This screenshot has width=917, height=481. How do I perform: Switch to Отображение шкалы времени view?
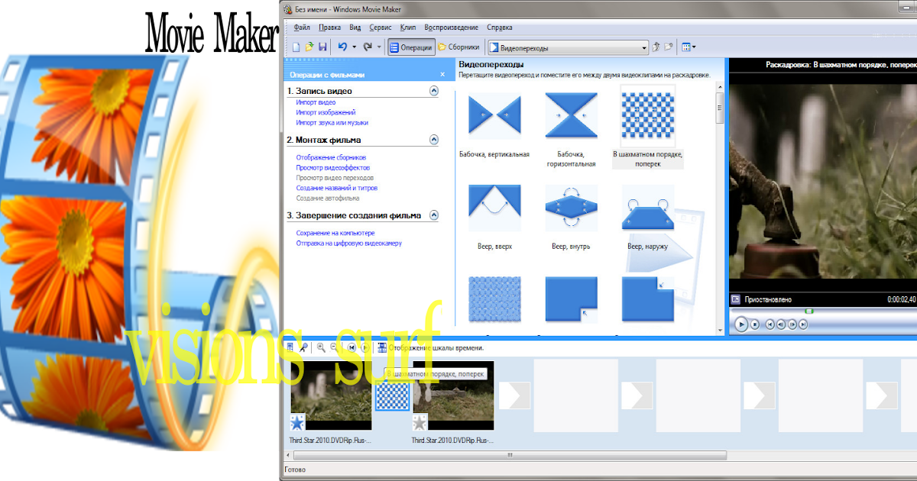coord(429,347)
